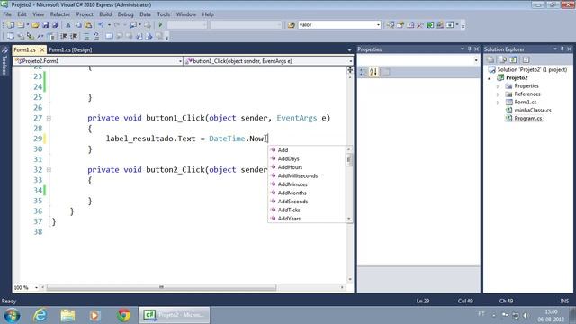576x324 pixels.
Task: Open the Properties object selector dropdown
Action: (476, 60)
